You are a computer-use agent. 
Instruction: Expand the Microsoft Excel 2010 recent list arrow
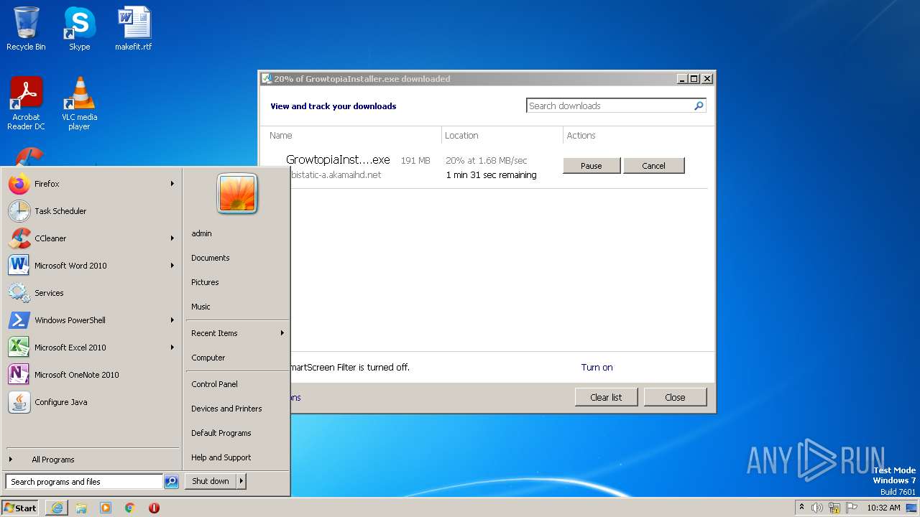point(172,348)
